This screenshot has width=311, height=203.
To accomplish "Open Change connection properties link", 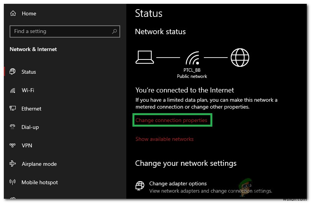I will [x=171, y=120].
